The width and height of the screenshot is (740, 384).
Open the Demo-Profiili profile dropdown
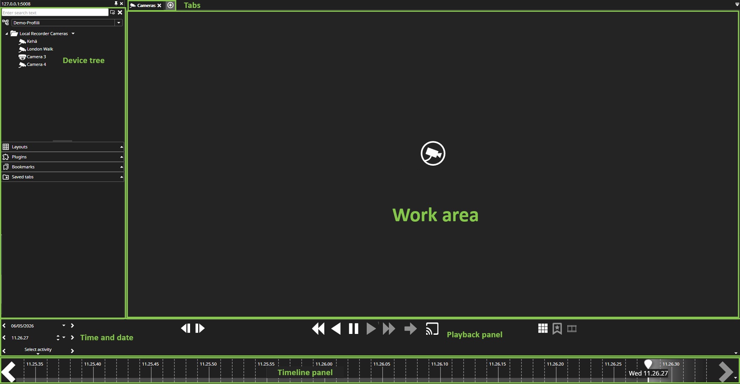[x=119, y=23]
